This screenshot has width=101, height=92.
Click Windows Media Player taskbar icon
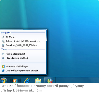pos(15,81)
